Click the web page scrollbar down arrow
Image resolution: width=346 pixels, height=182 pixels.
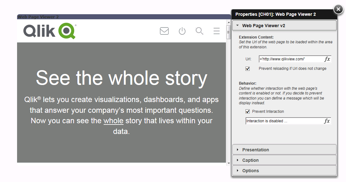point(229,163)
